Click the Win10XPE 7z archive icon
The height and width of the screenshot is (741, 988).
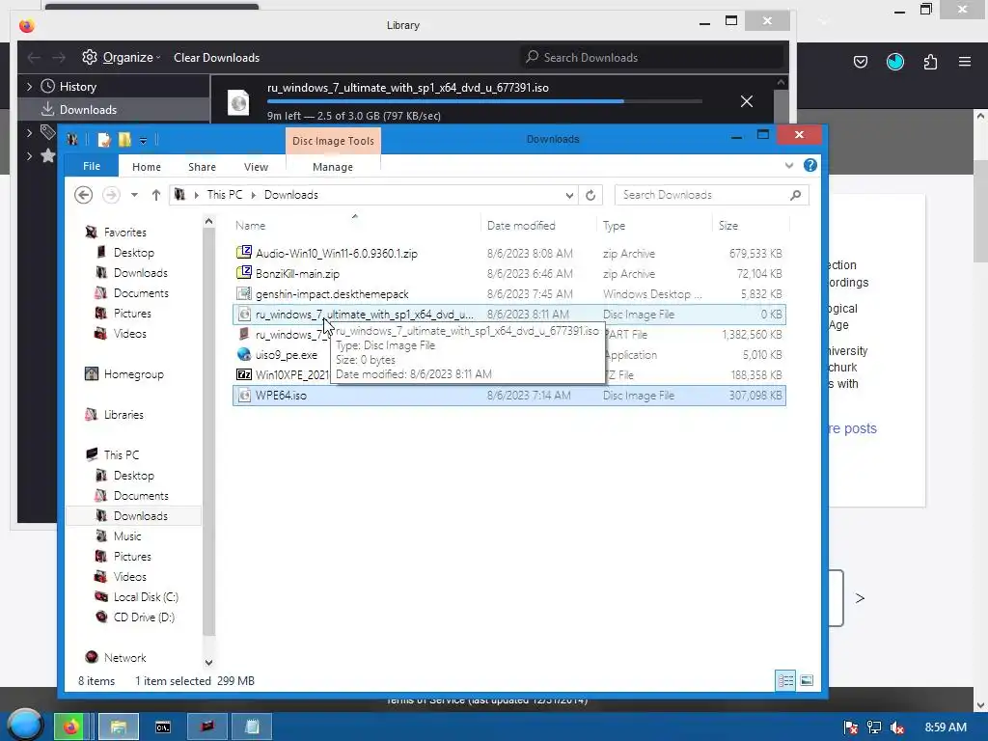(244, 375)
